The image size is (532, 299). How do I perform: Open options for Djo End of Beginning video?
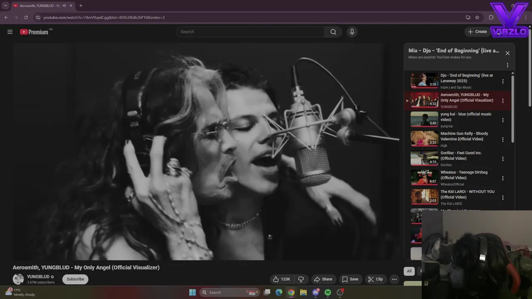(x=503, y=81)
